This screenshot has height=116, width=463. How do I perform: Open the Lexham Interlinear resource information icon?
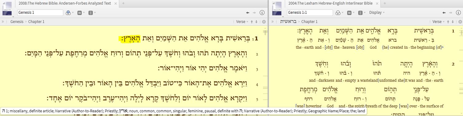tap(458, 13)
